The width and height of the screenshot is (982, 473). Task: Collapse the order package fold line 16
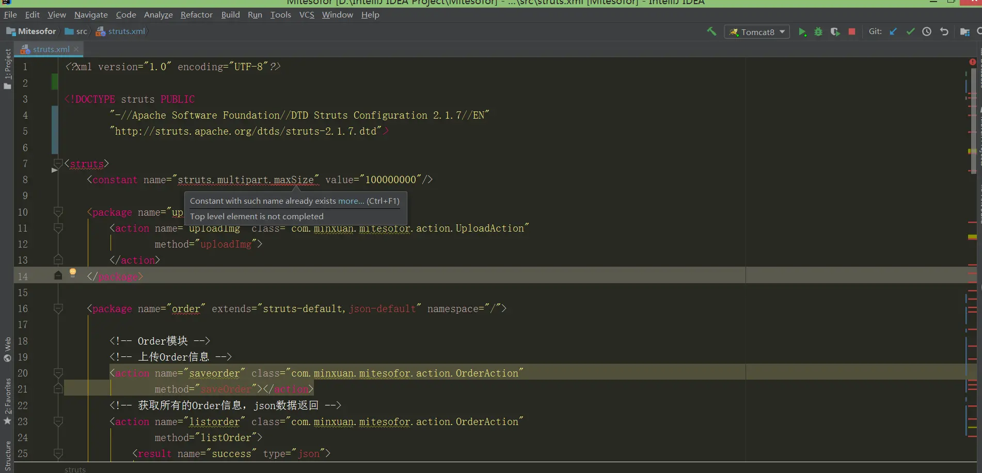coord(58,308)
